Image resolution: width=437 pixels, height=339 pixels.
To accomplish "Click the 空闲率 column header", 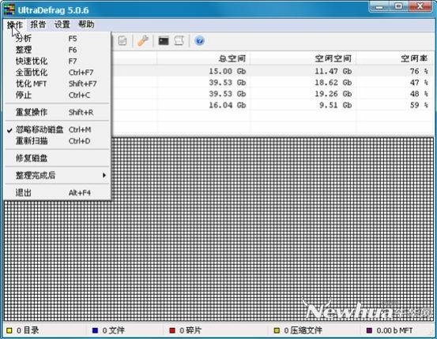I will [x=394, y=58].
